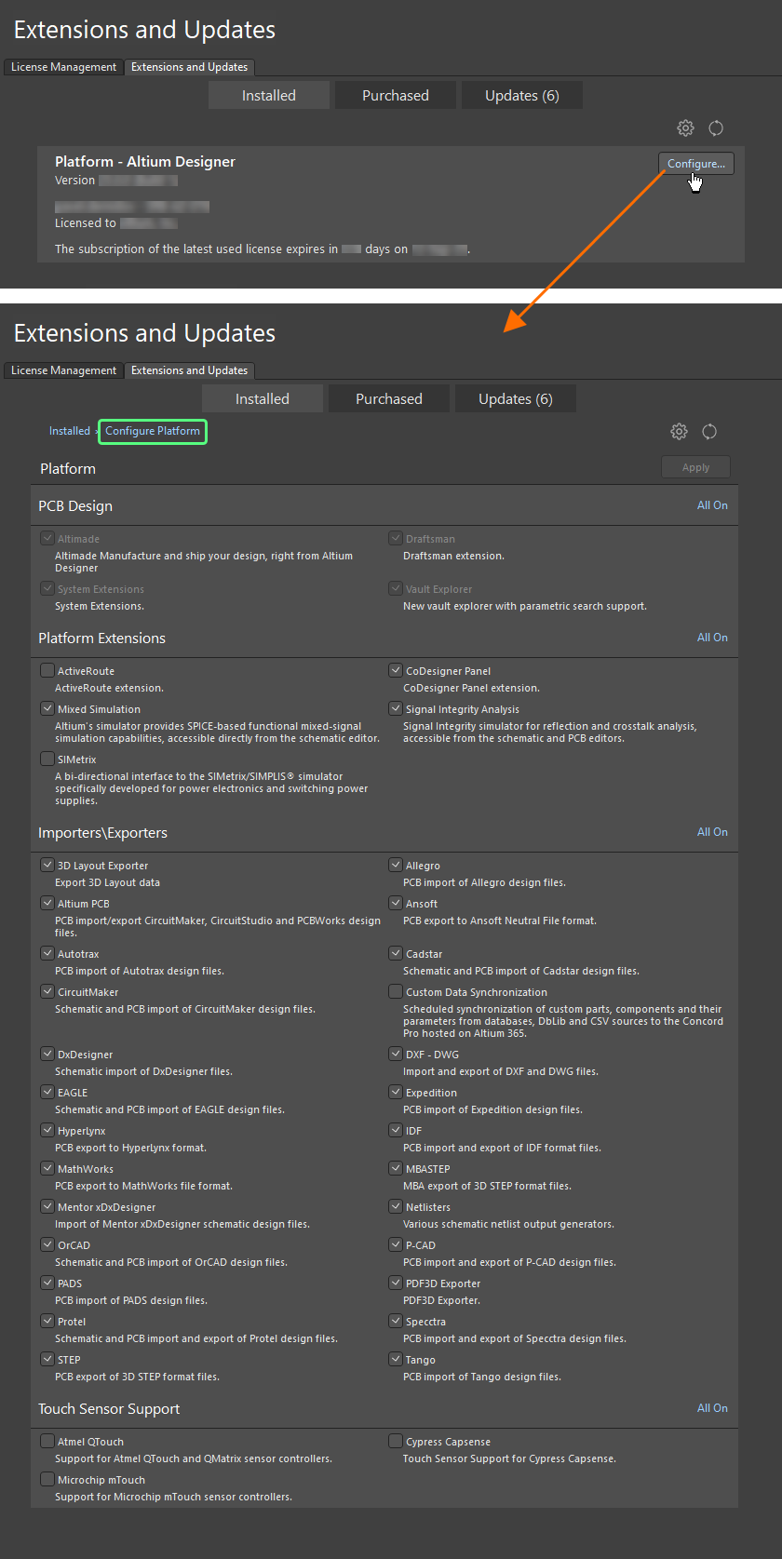Toggle the 3D Layout Exporter checkbox
The height and width of the screenshot is (1559, 782).
(47, 865)
